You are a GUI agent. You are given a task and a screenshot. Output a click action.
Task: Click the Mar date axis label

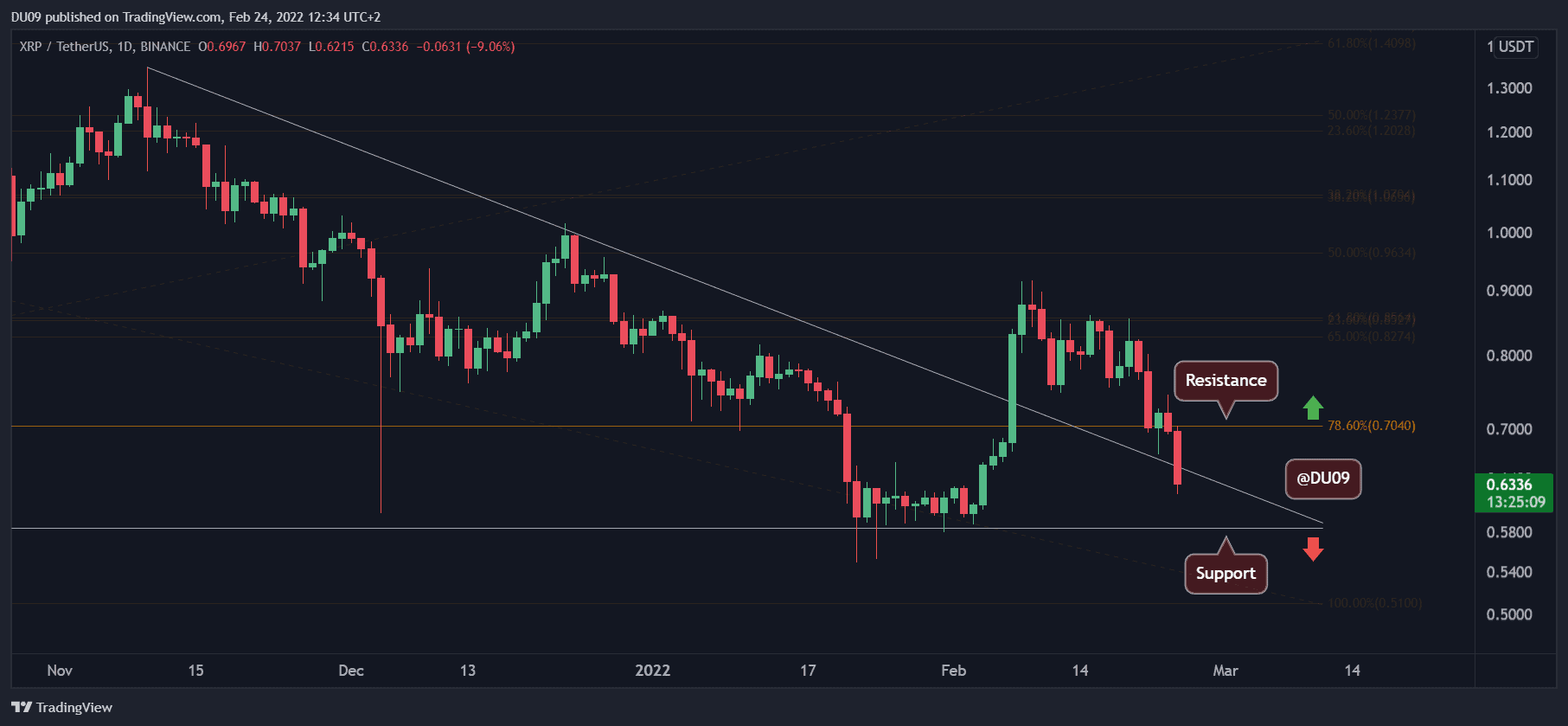point(1226,671)
